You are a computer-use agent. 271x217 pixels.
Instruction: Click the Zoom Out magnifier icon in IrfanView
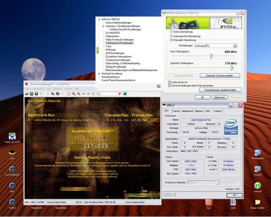[79, 94]
